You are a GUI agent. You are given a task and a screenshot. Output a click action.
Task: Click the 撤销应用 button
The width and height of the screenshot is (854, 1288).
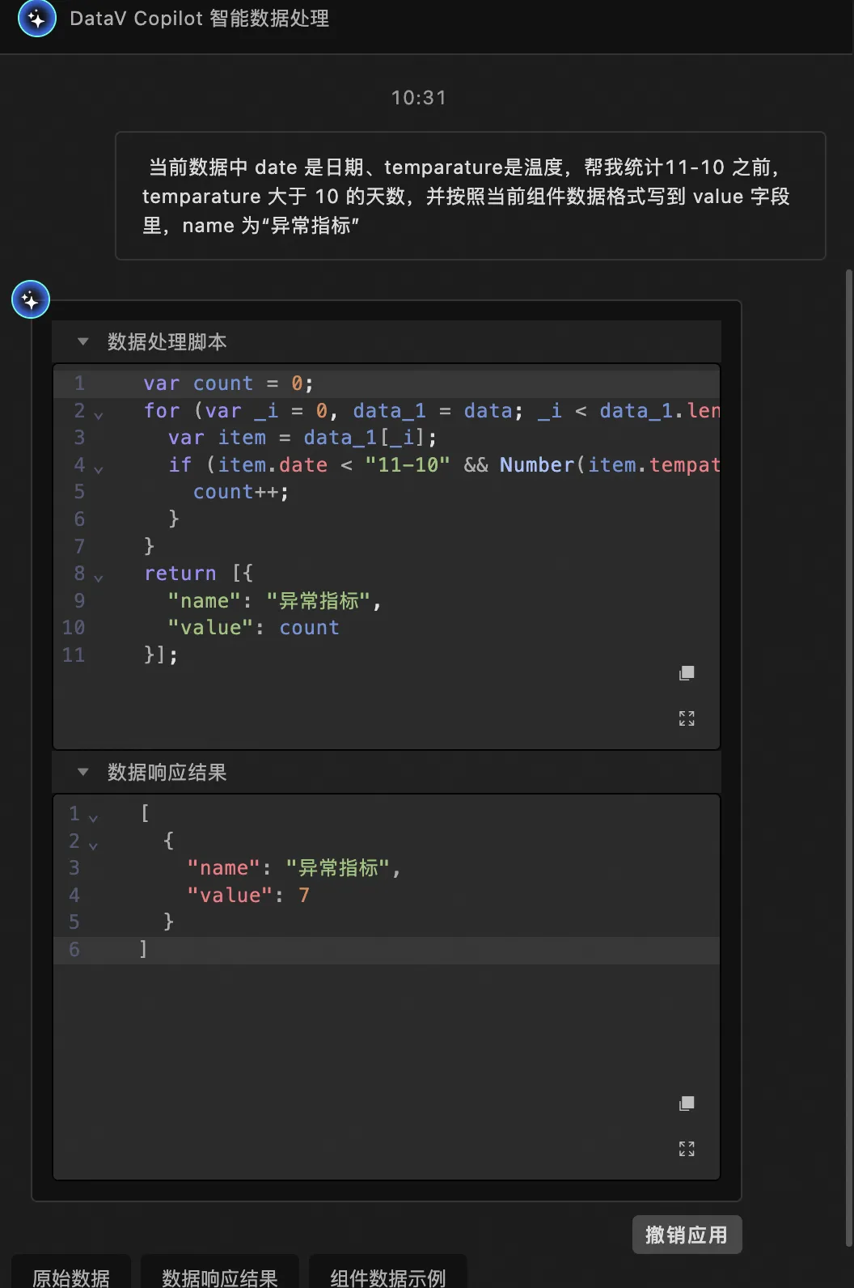tap(686, 1235)
